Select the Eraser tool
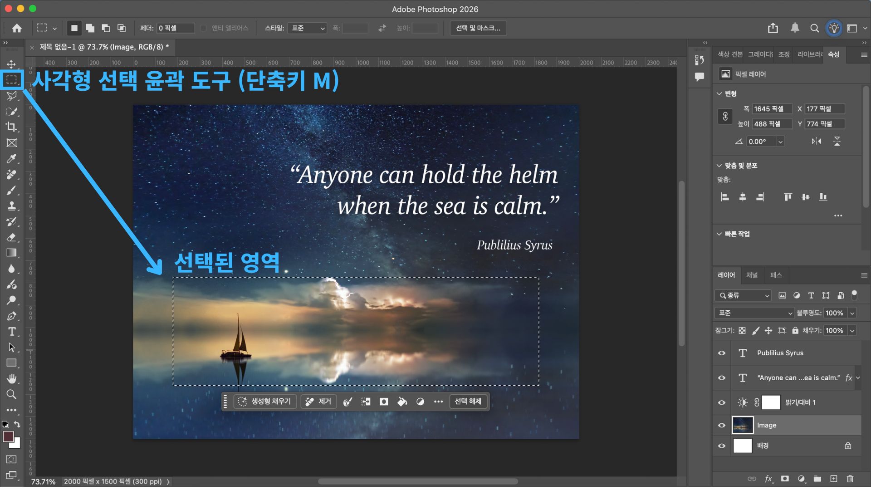 pos(12,237)
